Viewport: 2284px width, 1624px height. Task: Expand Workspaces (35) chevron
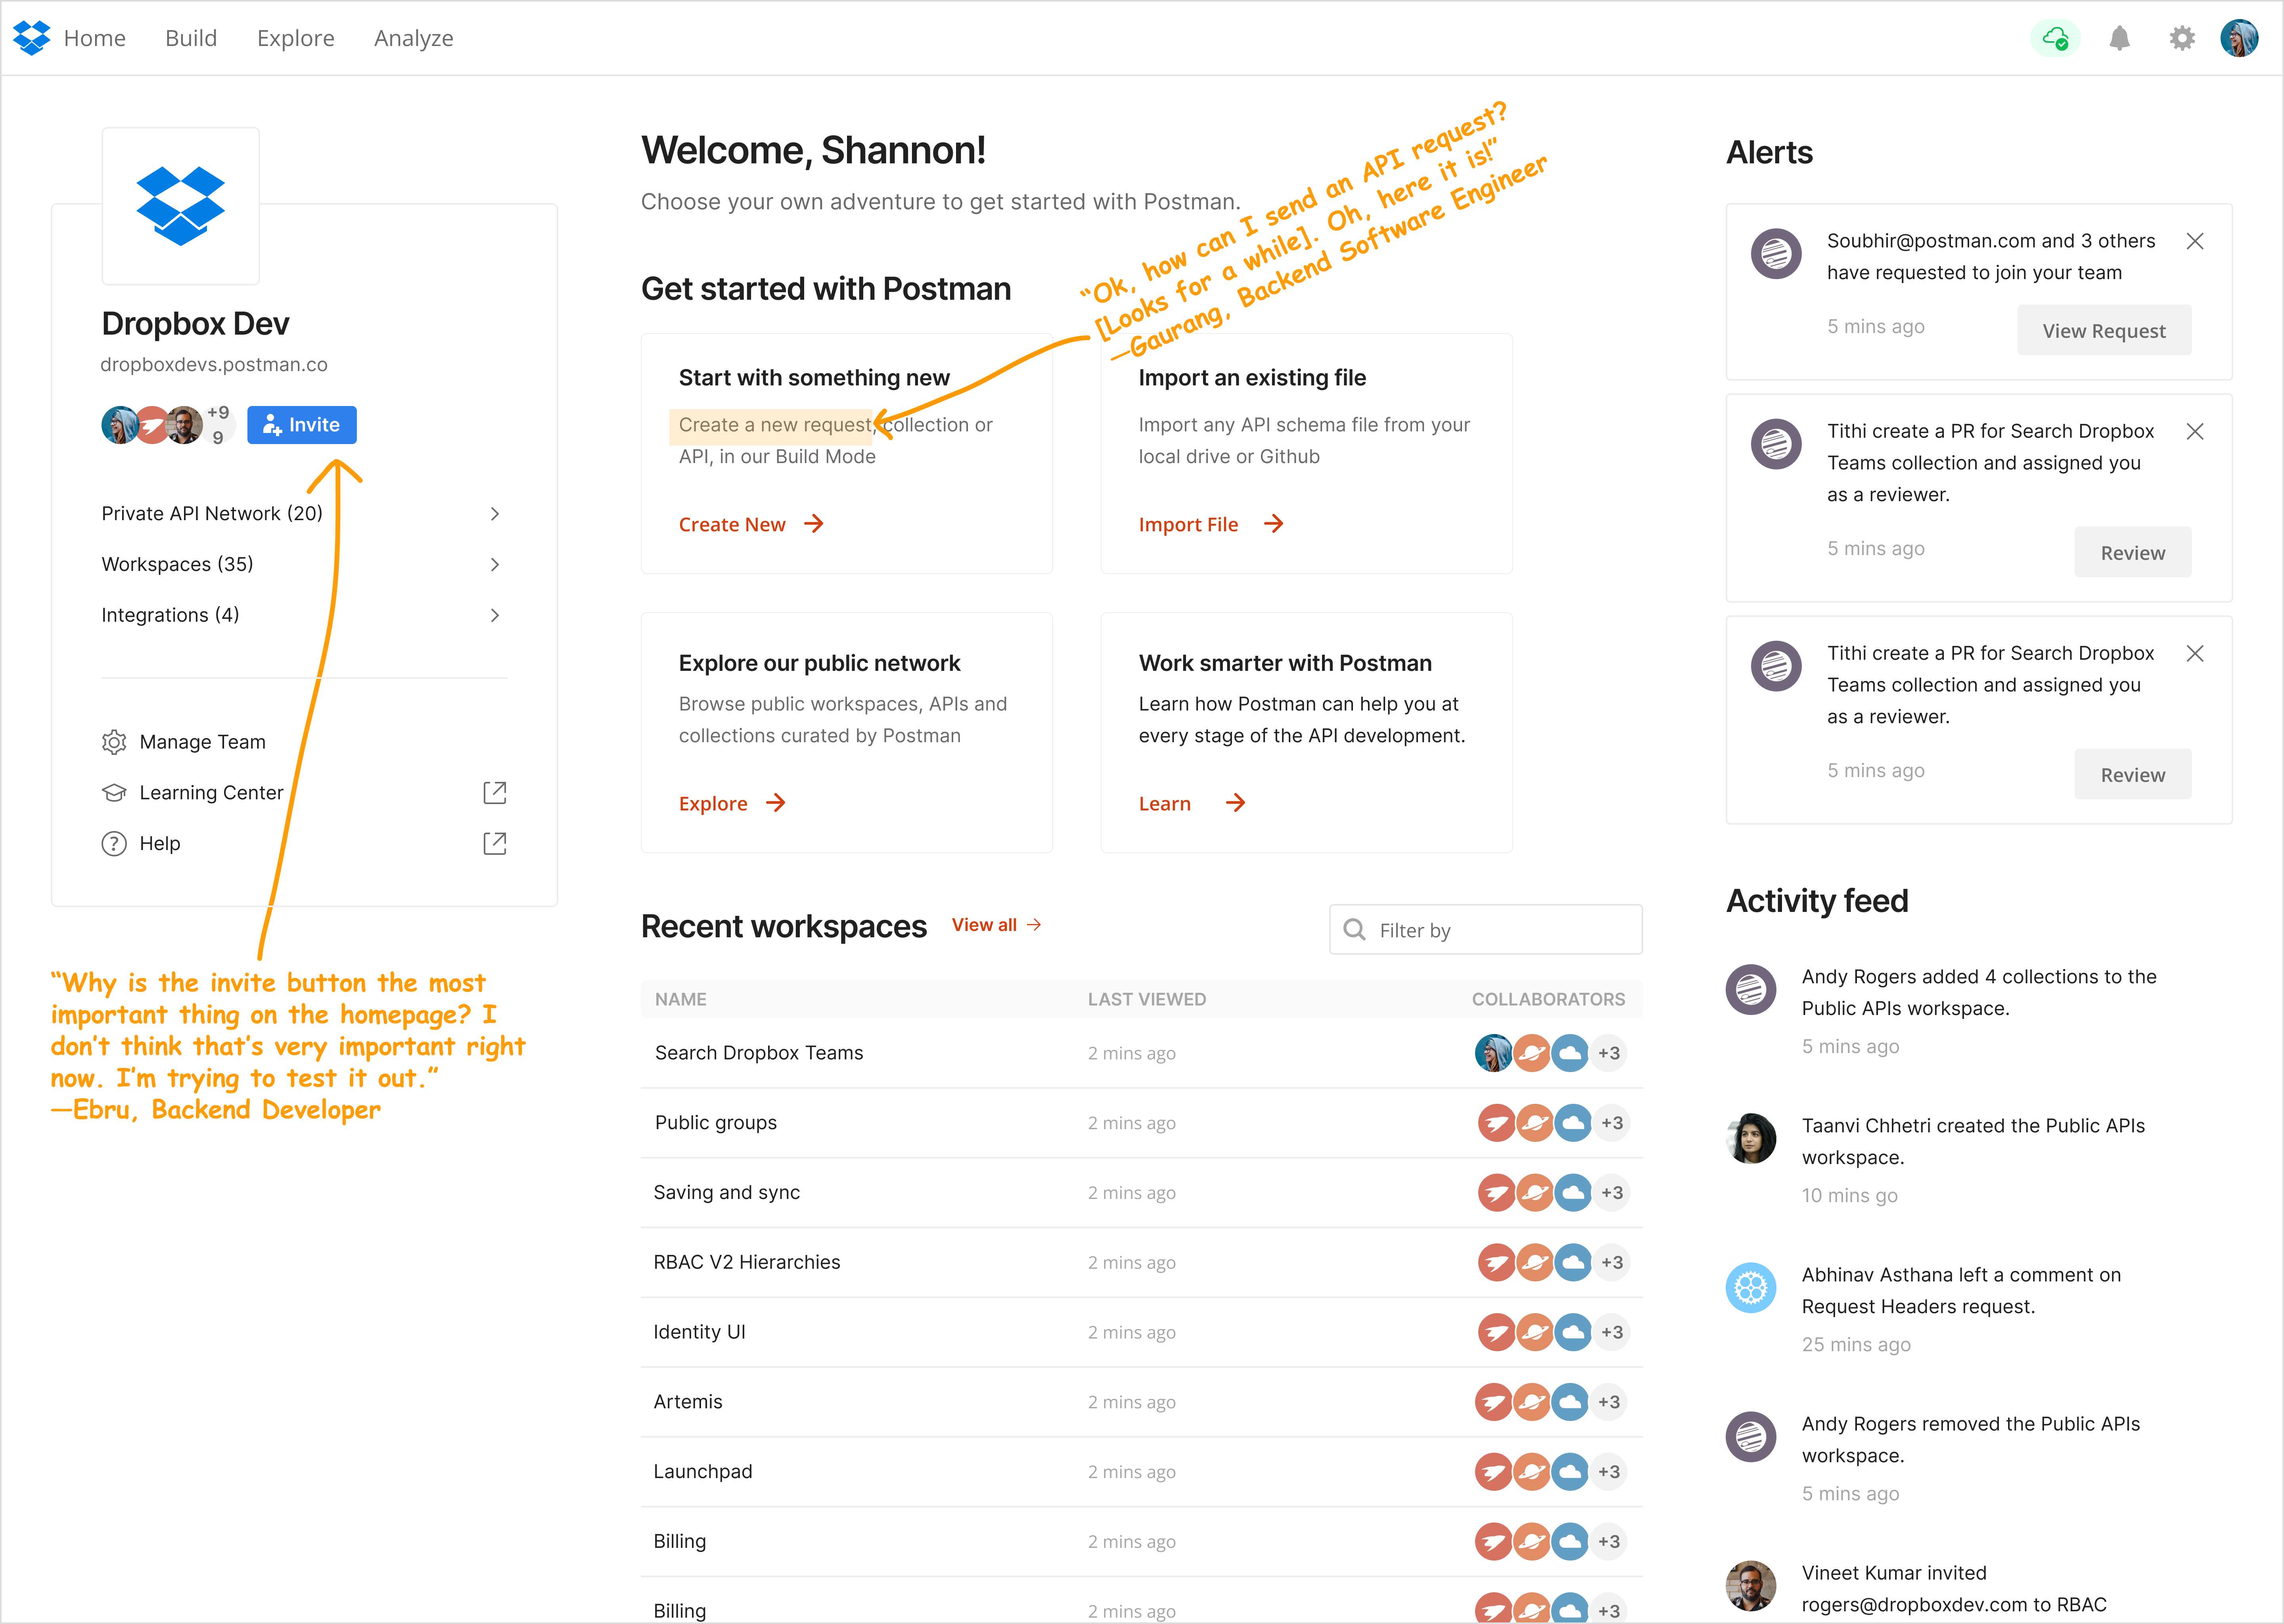[x=495, y=565]
